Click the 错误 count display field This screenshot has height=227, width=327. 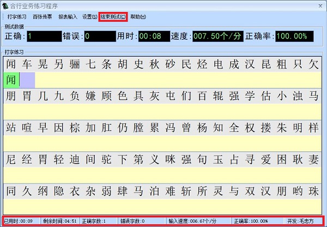click(x=100, y=36)
